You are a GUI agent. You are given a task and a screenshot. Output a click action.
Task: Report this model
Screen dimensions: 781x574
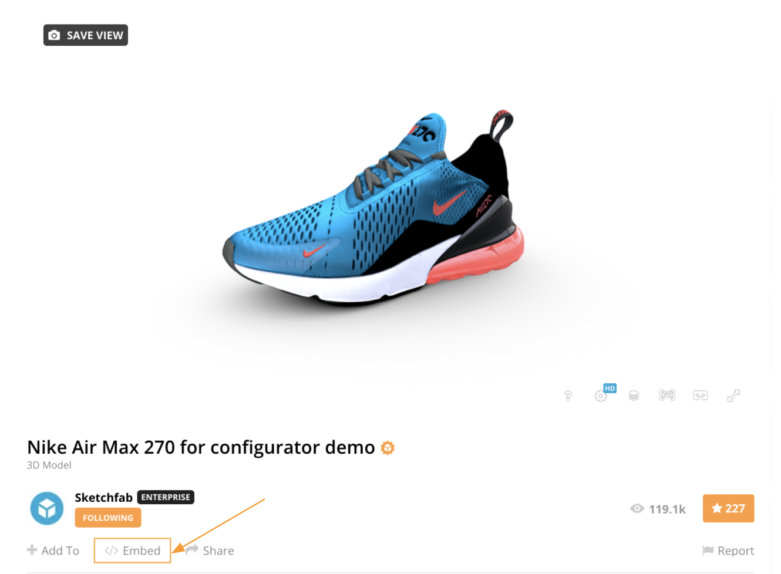(x=728, y=551)
